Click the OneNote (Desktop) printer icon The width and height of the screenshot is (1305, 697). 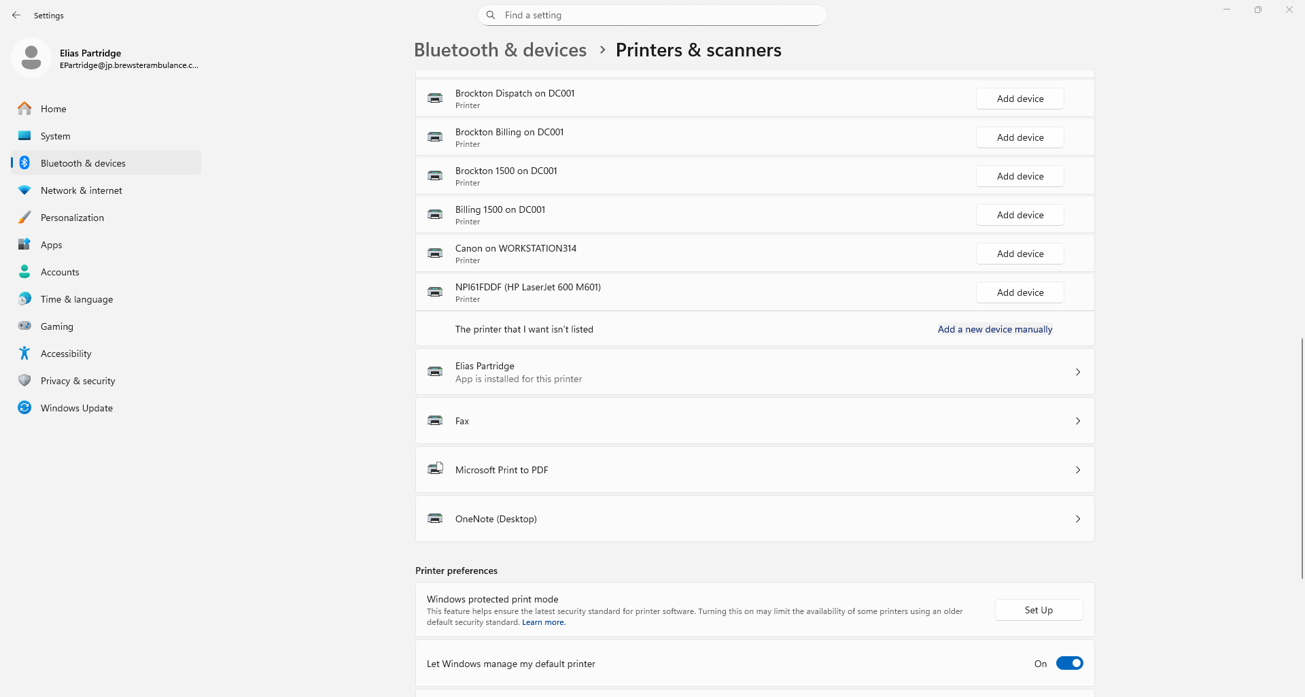[x=435, y=519]
